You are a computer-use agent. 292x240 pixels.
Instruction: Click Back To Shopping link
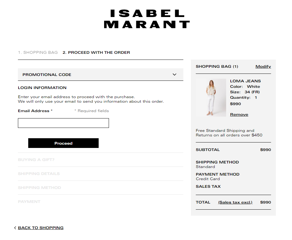pos(41,228)
